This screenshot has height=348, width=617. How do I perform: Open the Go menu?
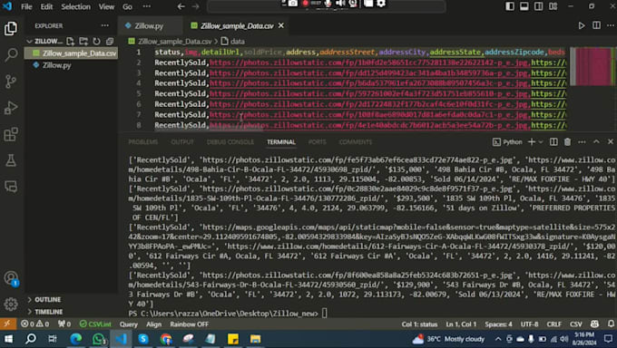127,6
